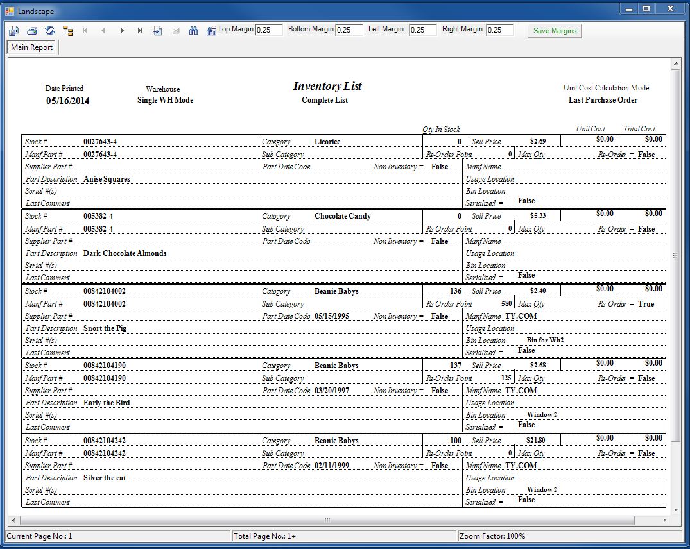Print the report using the printer icon
690x549 pixels.
[32, 31]
